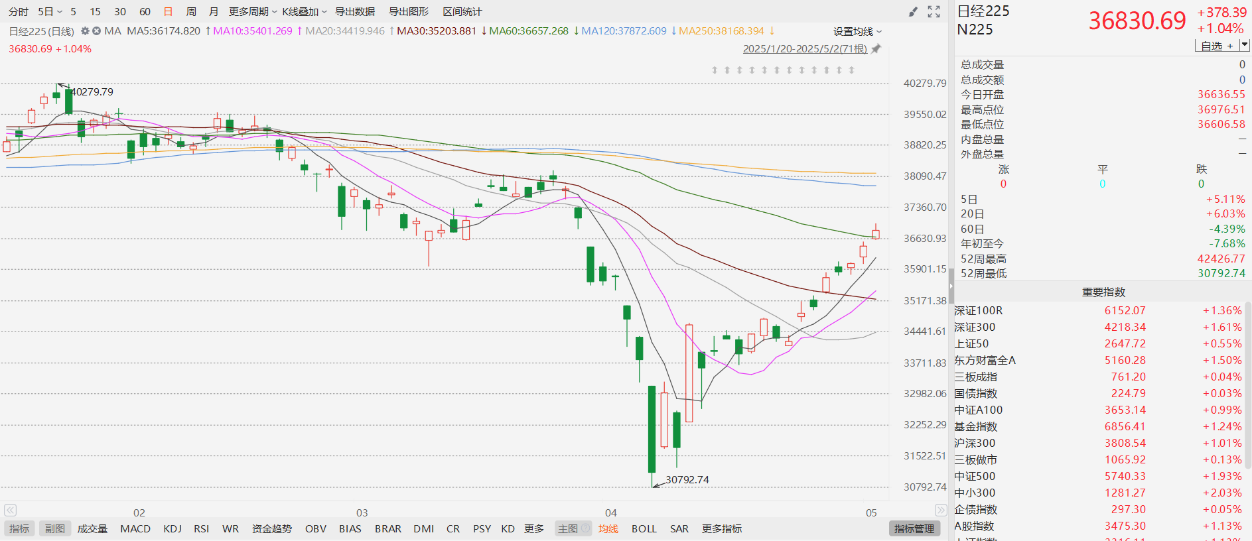Viewport: 1252px width, 541px height.
Task: Toggle 副图 sub-chart button
Action: pos(55,528)
